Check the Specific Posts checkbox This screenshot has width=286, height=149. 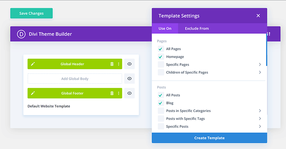coord(161,126)
